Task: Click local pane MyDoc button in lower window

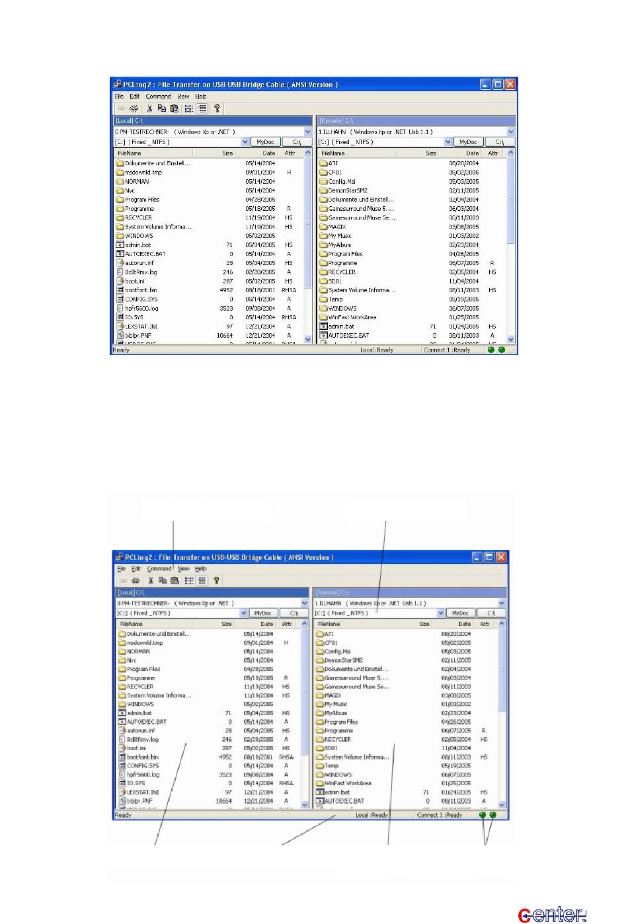Action: (x=263, y=613)
